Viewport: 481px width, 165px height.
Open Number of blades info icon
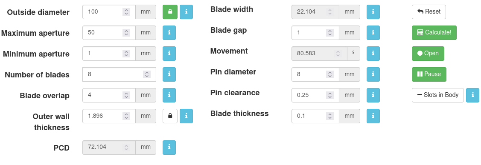coord(169,74)
